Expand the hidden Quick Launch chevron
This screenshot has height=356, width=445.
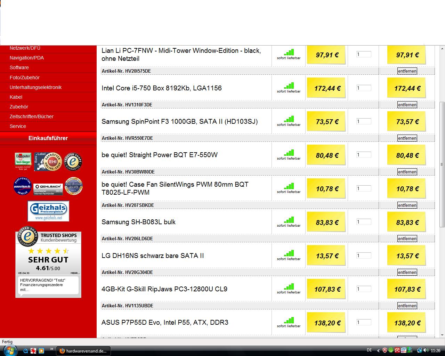tap(52, 349)
